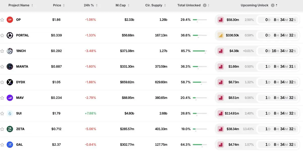
Task: Open the PORTAL project name link
Action: [x=22, y=35]
